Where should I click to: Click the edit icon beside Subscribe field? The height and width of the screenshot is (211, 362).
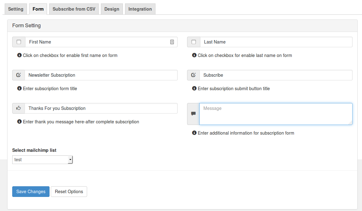(193, 75)
